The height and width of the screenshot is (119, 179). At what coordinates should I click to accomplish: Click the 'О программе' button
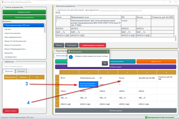tap(71, 45)
